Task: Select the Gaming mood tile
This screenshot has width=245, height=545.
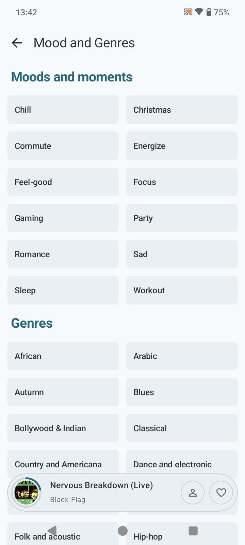Action: [x=63, y=218]
